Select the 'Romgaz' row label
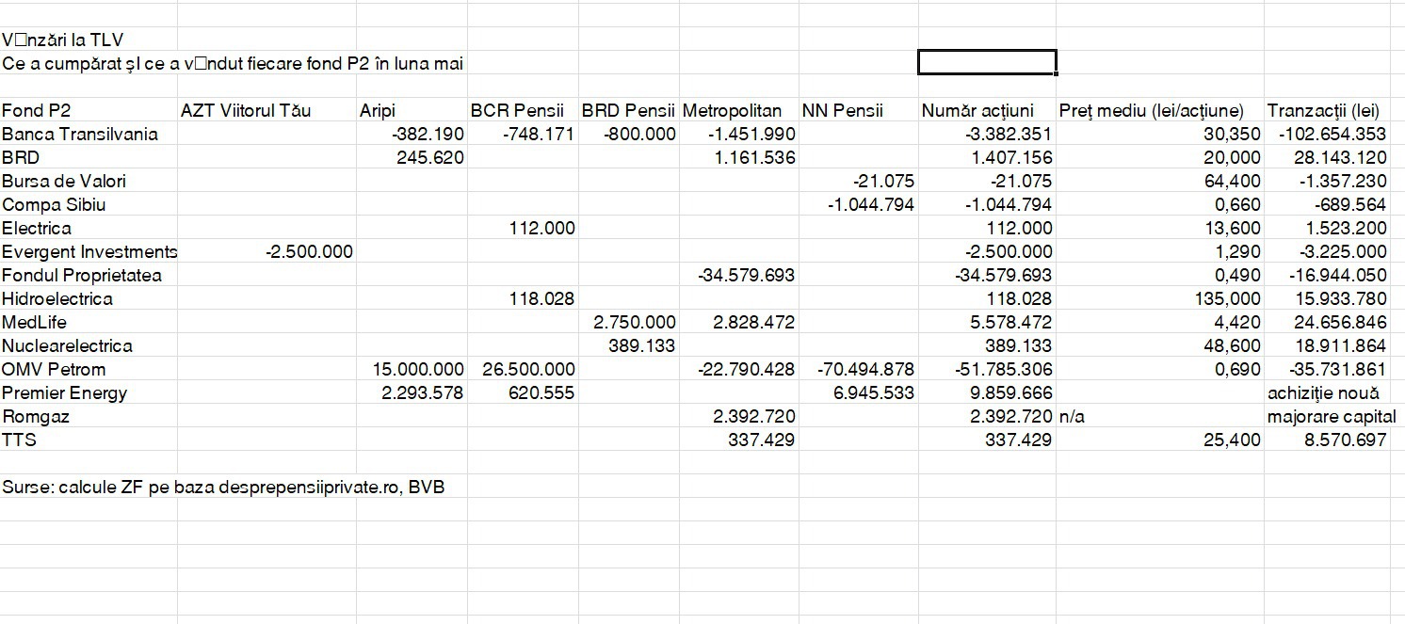 click(x=36, y=416)
